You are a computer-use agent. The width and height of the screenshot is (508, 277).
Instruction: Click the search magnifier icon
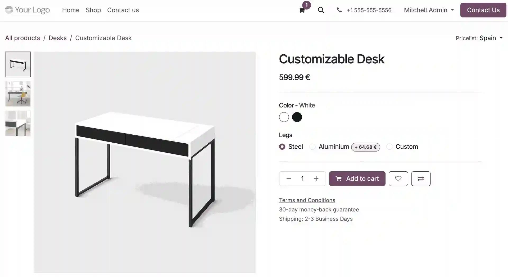coord(321,10)
